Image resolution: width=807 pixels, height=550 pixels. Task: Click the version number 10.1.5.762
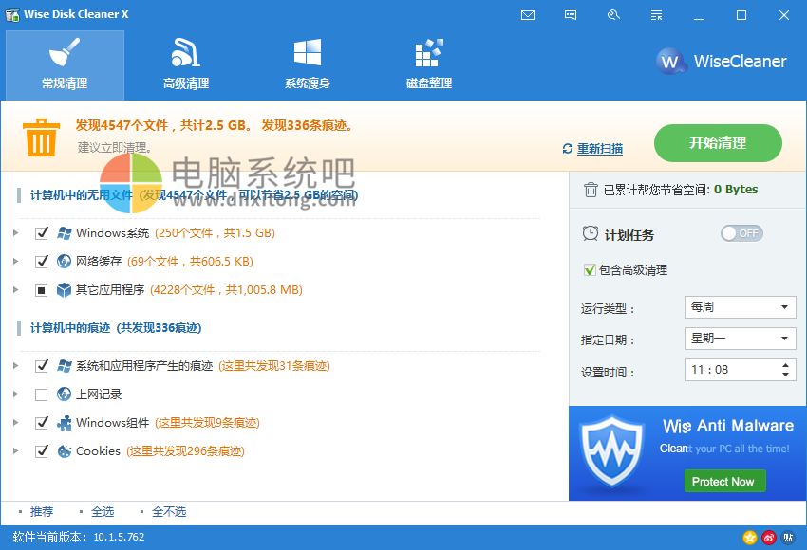pyautogui.click(x=119, y=537)
